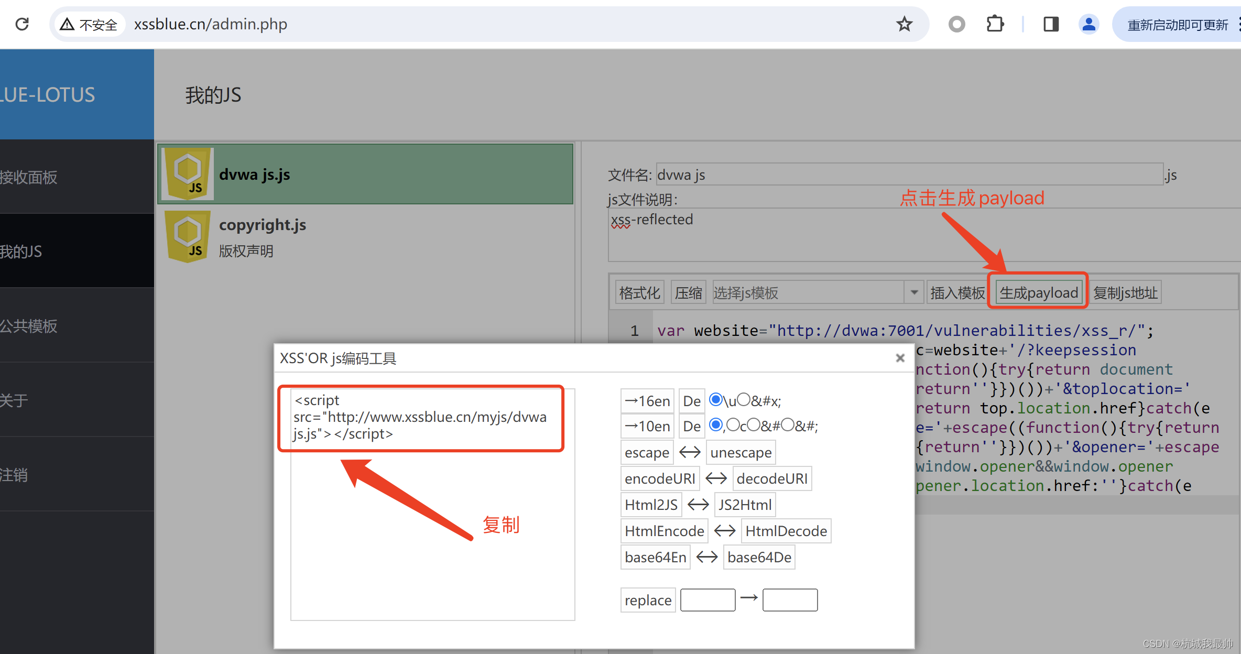Viewport: 1241px width, 654px height.
Task: Click the base64En button
Action: pyautogui.click(x=656, y=557)
